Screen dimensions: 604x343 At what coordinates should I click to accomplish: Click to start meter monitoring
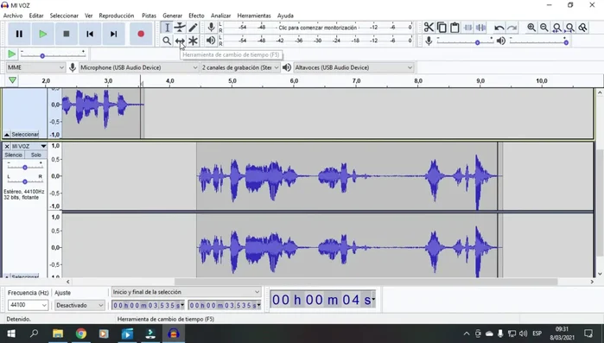tap(318, 28)
